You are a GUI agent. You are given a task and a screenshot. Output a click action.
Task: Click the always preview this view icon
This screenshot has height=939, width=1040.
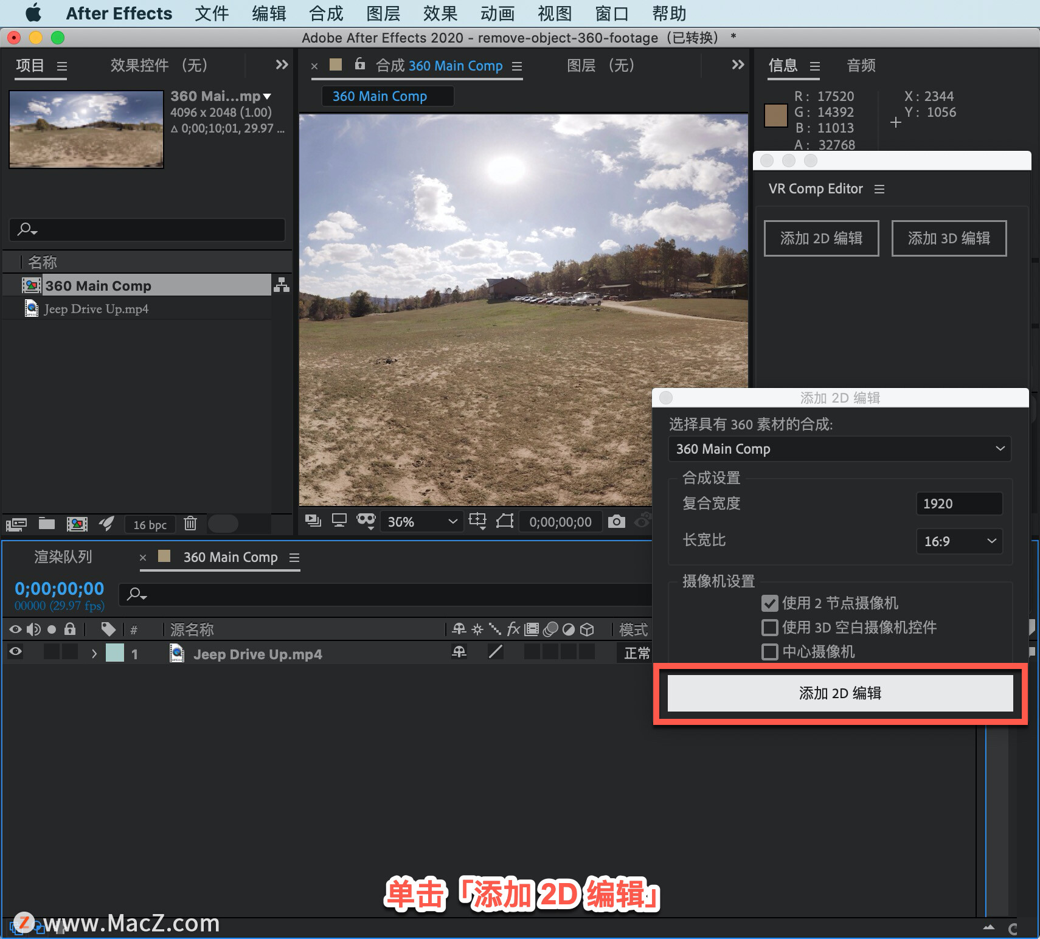313,521
